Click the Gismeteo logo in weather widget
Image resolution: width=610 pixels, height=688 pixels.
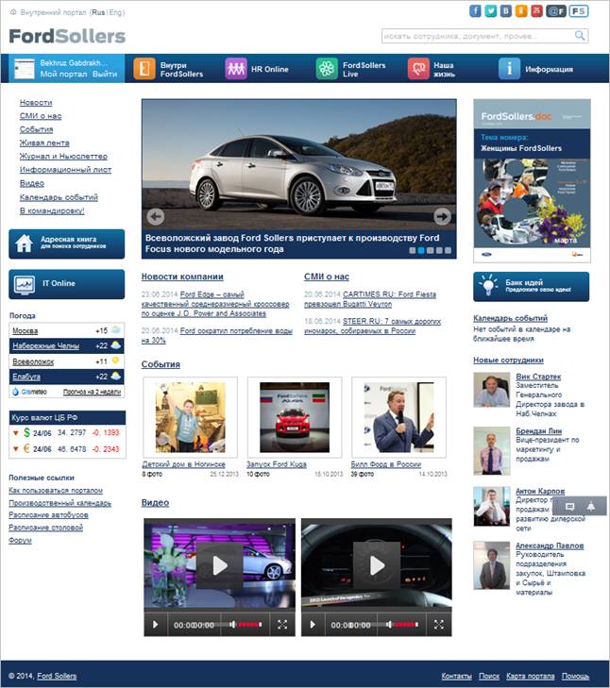(x=29, y=392)
